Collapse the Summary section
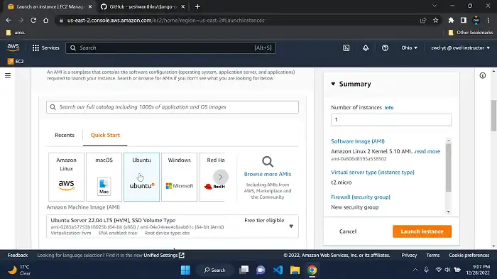The height and width of the screenshot is (279, 497). [x=333, y=84]
